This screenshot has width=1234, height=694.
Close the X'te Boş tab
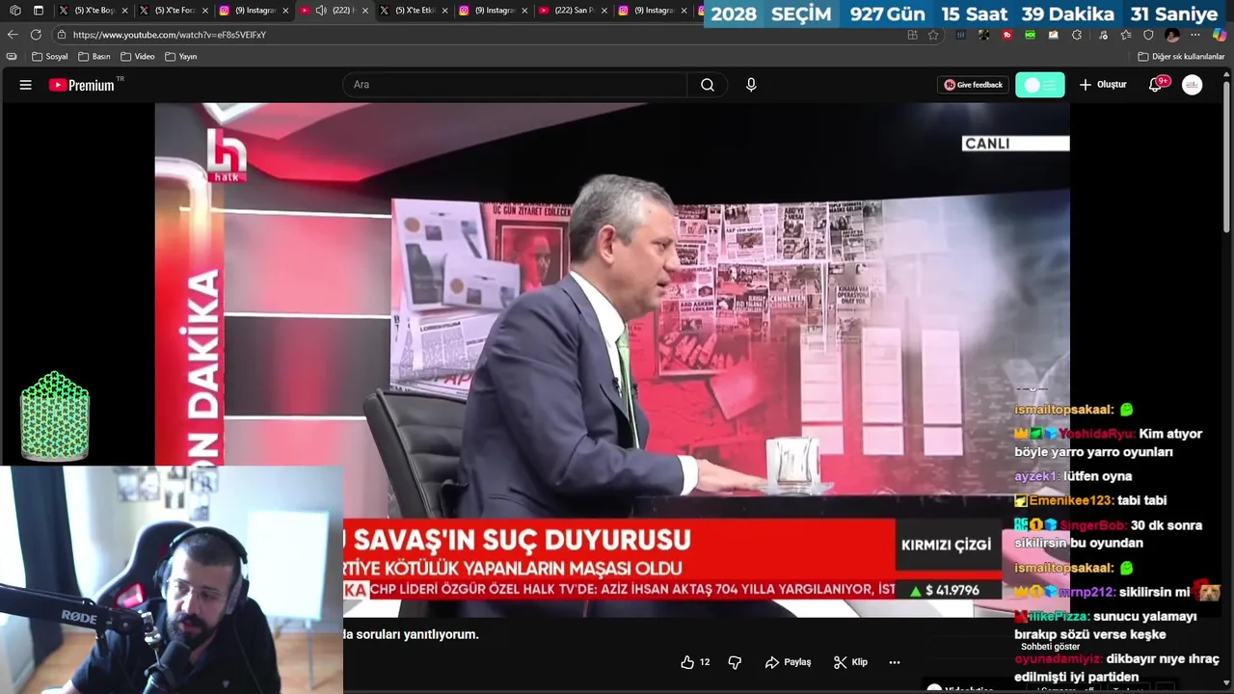[124, 11]
